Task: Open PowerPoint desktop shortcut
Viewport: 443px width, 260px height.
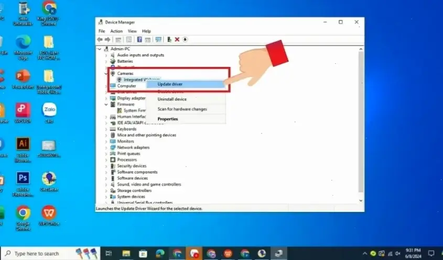Action: pos(23,79)
